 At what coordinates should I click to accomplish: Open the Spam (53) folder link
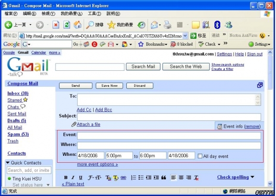tap(18, 134)
